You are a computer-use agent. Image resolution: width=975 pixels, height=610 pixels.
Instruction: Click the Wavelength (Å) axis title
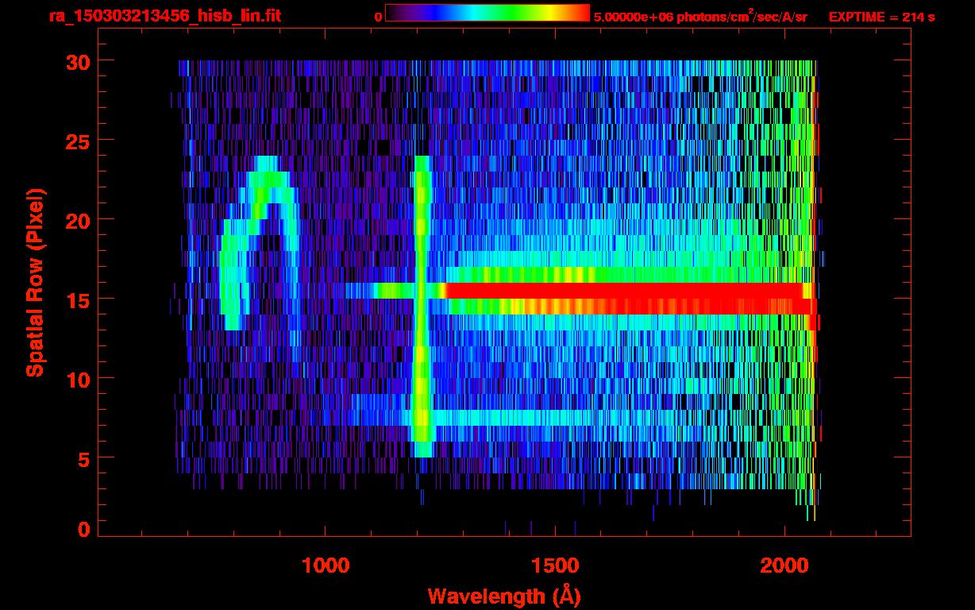coord(503,596)
